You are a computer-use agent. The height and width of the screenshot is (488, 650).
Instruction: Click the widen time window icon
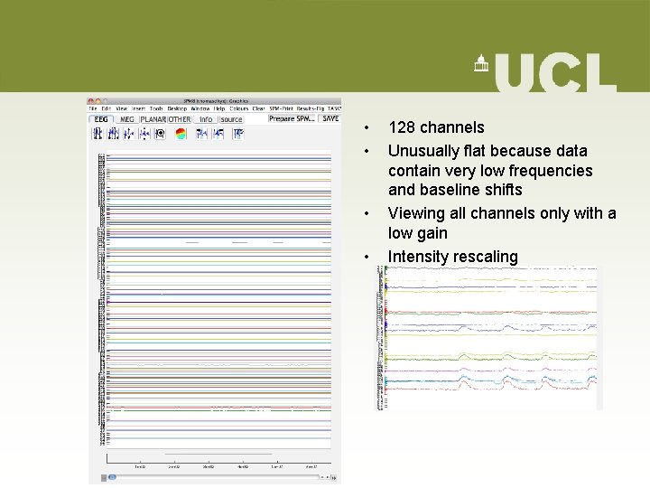[x=97, y=134]
